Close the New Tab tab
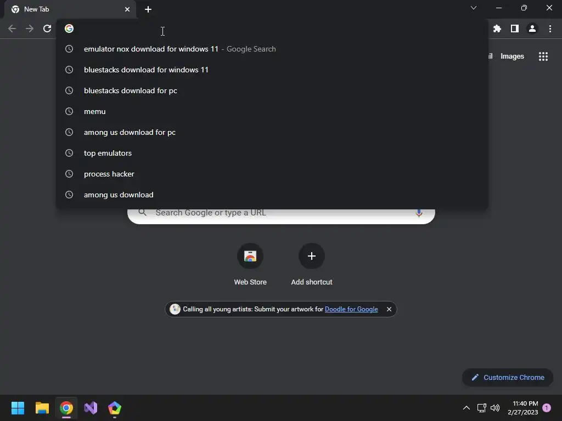The height and width of the screenshot is (421, 562). (x=127, y=9)
